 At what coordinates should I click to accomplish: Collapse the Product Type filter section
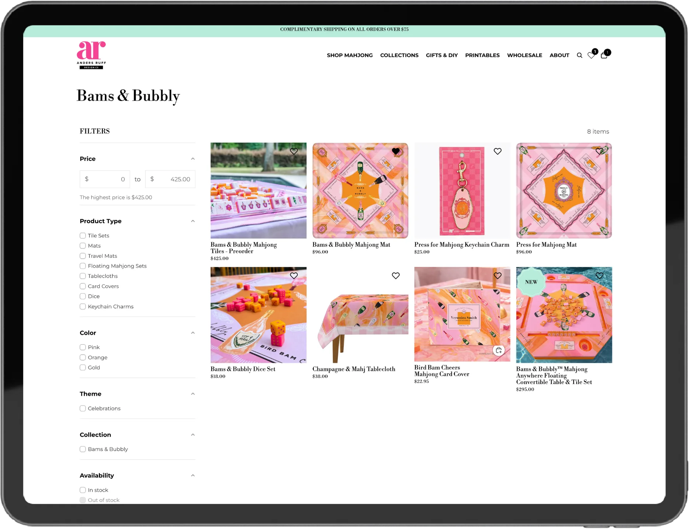193,221
